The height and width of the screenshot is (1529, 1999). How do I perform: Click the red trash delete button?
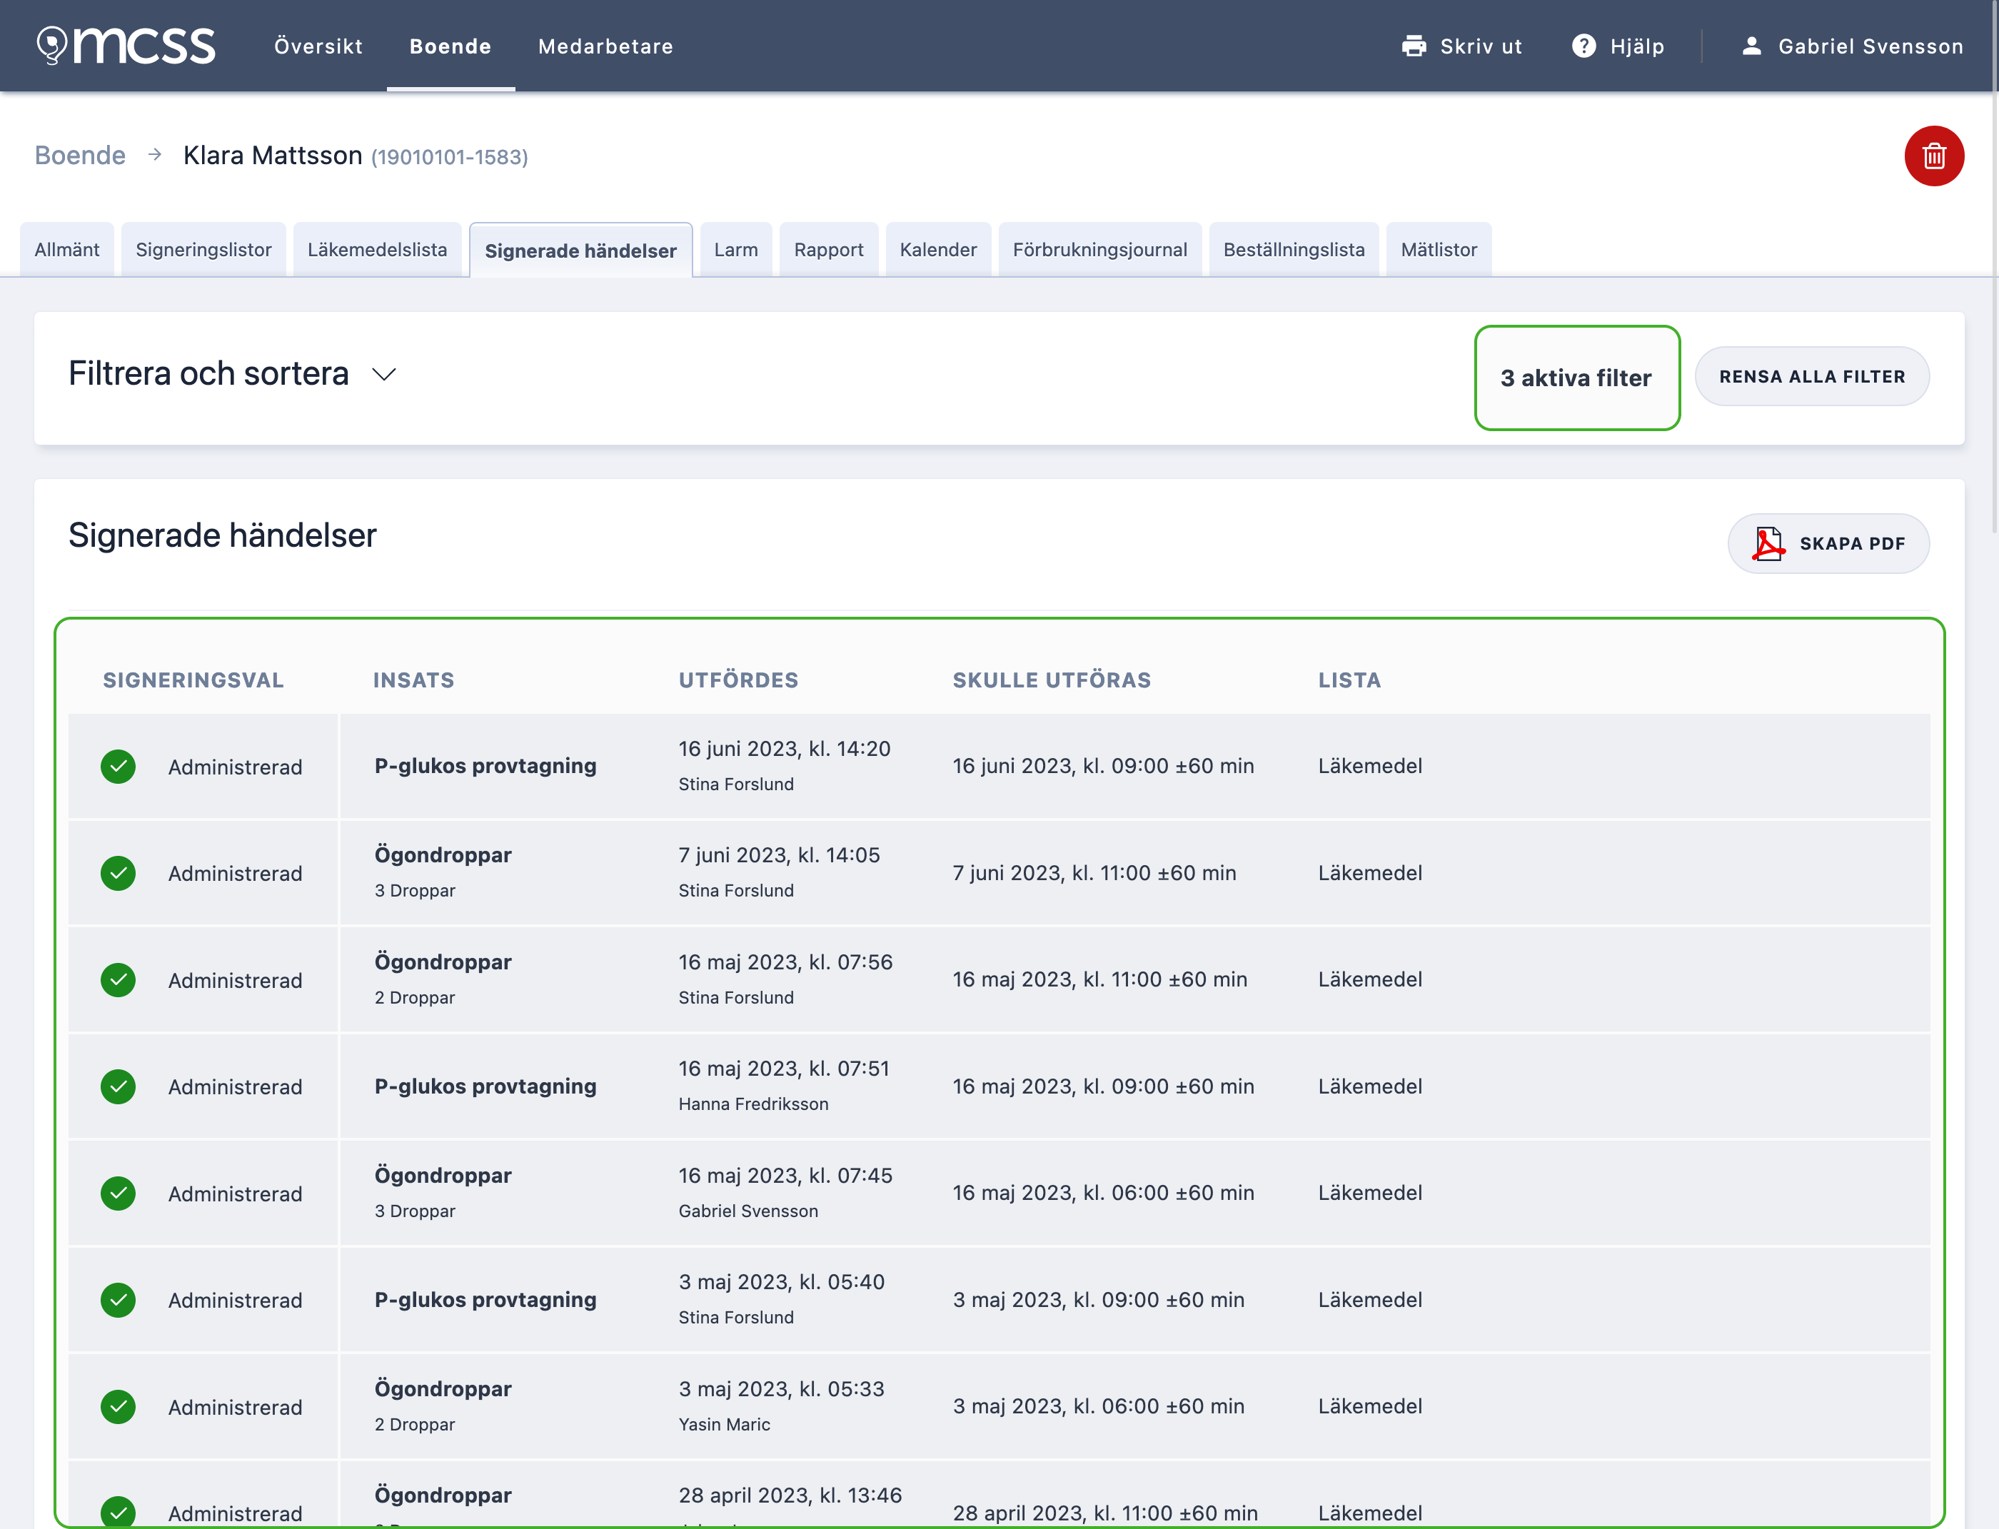click(1933, 156)
